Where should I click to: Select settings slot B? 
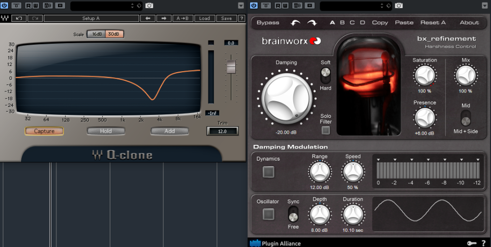click(x=342, y=22)
